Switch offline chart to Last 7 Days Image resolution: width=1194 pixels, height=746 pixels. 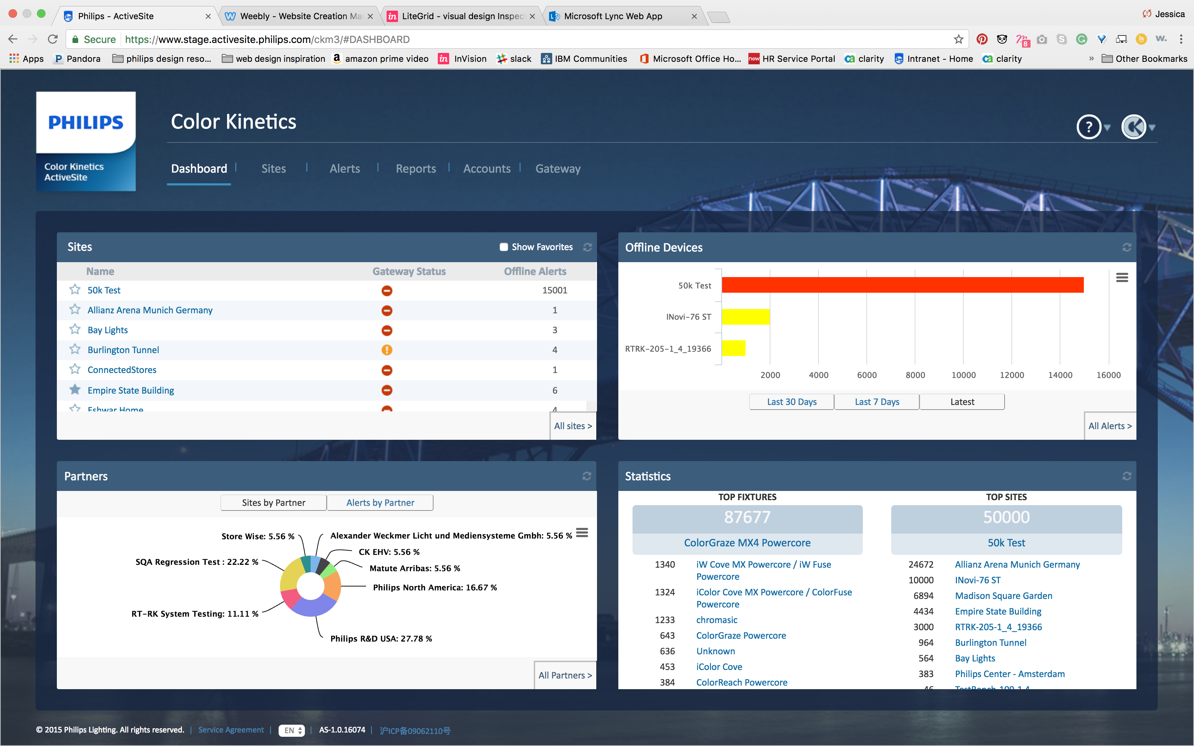click(877, 402)
